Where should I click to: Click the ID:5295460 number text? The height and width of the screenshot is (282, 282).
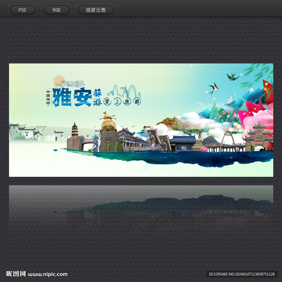(218, 274)
